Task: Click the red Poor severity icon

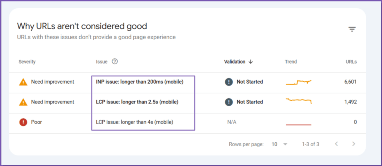Action: pyautogui.click(x=23, y=122)
